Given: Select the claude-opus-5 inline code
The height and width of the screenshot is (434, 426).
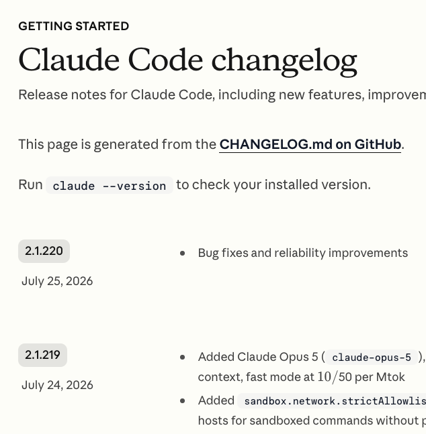Looking at the screenshot, I should (372, 358).
